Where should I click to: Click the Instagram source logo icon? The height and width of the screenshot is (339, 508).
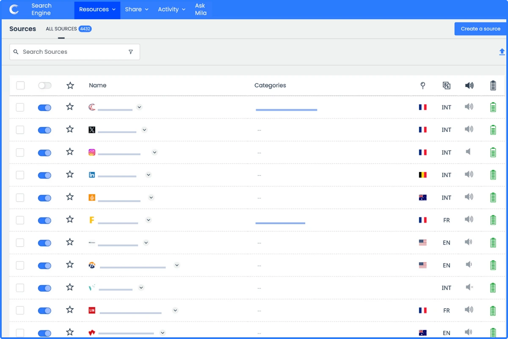(92, 152)
